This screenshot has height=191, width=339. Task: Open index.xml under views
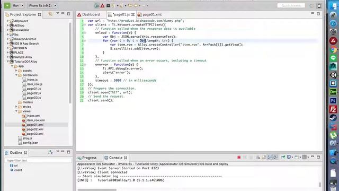point(33,116)
